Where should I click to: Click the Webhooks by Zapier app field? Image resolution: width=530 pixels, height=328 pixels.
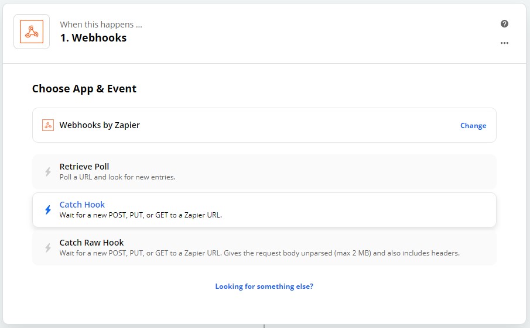tap(264, 125)
